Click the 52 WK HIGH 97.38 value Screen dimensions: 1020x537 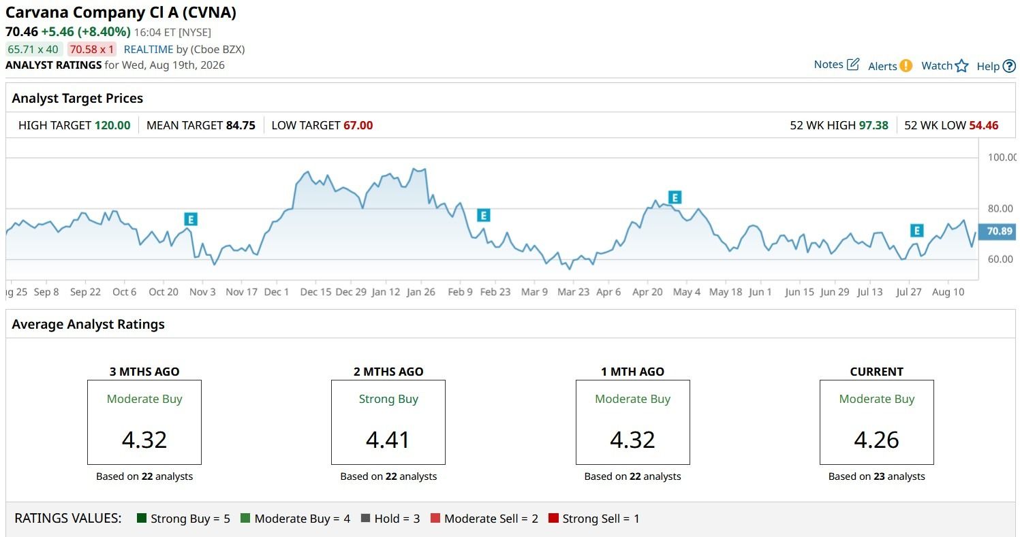(x=874, y=125)
